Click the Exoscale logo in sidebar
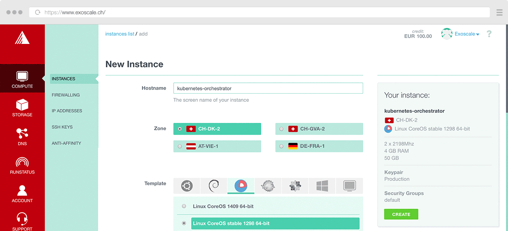508x231 pixels. pos(22,38)
